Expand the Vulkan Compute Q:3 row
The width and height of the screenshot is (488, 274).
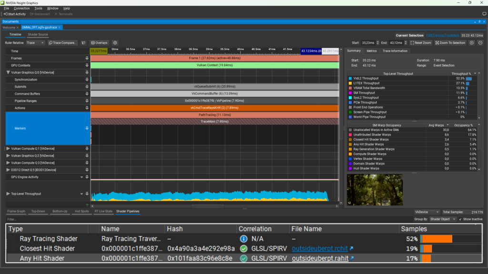8,163
